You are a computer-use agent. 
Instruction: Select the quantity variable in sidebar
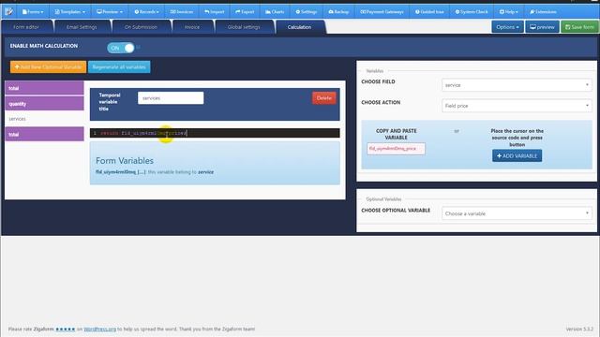(44, 104)
